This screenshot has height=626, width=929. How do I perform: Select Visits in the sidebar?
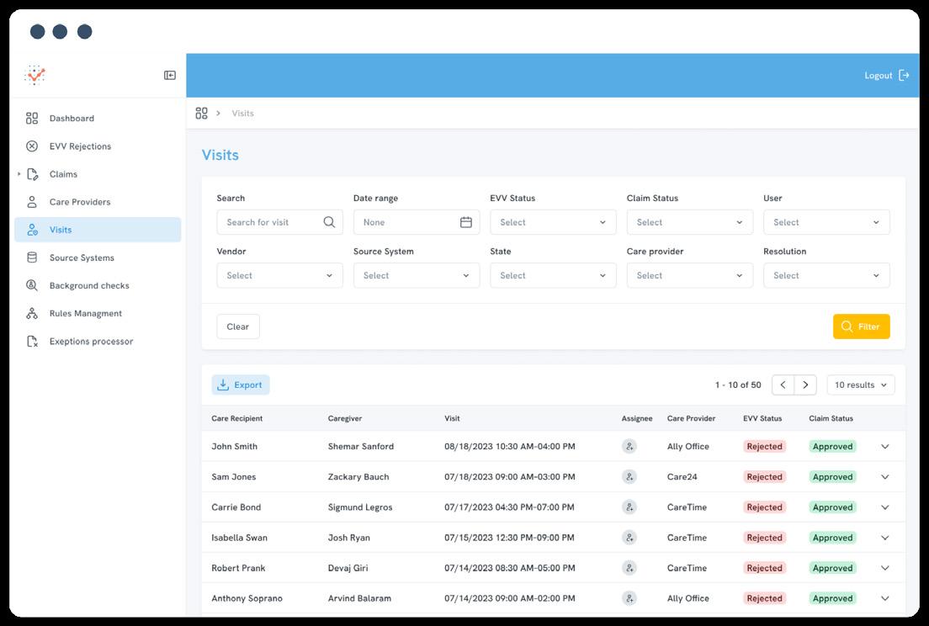point(98,230)
